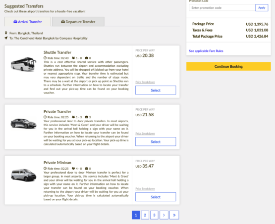Click the passengers icon in Private Minivan row
275x224 pixels.
(73, 169)
